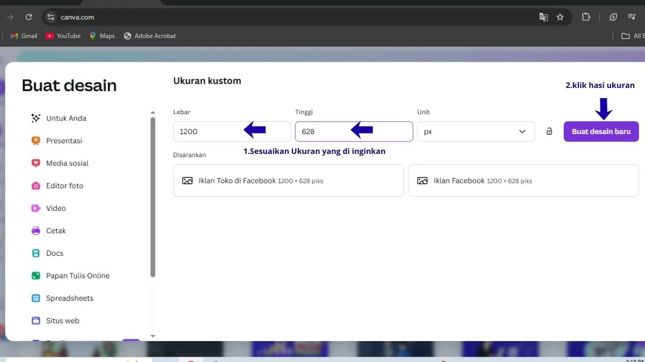Toggle the aspect ratio lock icon
The width and height of the screenshot is (645, 362).
549,131
